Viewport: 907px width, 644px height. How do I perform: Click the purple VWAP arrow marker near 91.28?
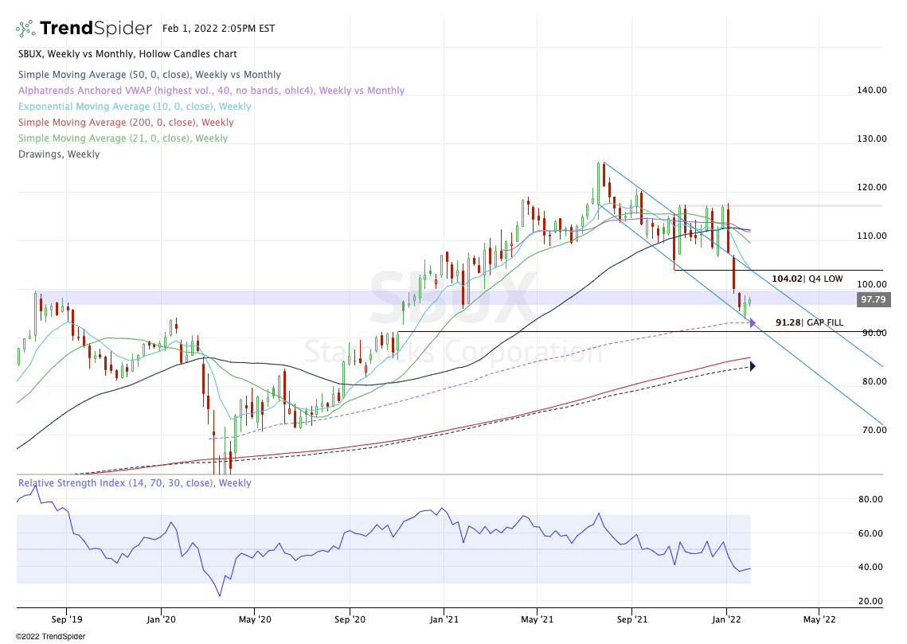click(753, 323)
